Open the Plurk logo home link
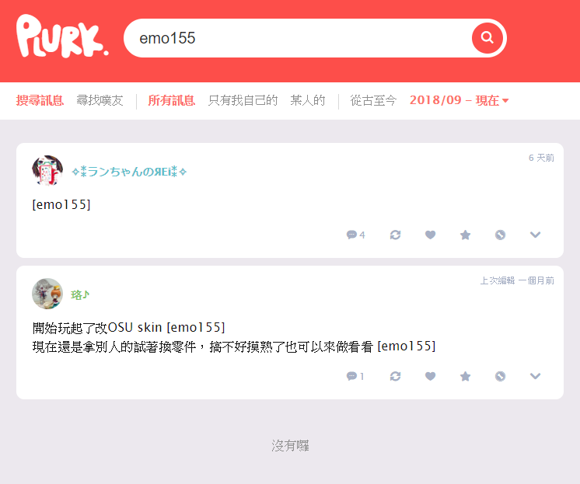The image size is (580, 484). [62, 37]
